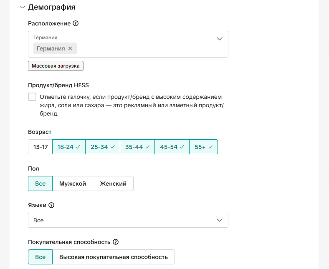The image size is (329, 269).
Task: Click help icon beside Покупательная способность
Action: pyautogui.click(x=116, y=242)
